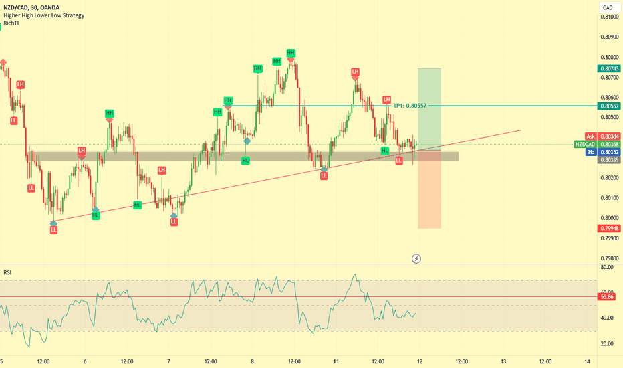The height and width of the screenshot is (368, 623).
Task: Select the grey horizontal support zone rectangle
Action: click(243, 157)
